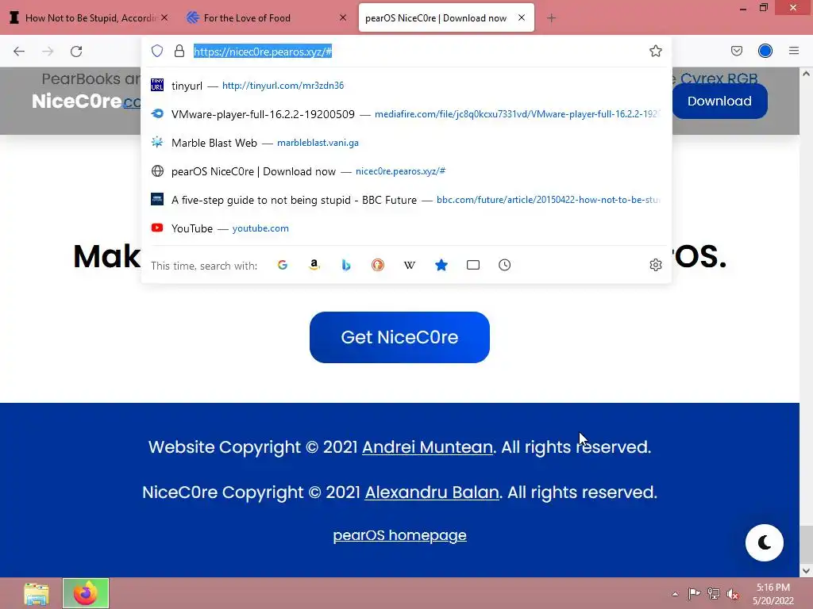
Task: Toggle dark mode moon button
Action: click(x=765, y=542)
